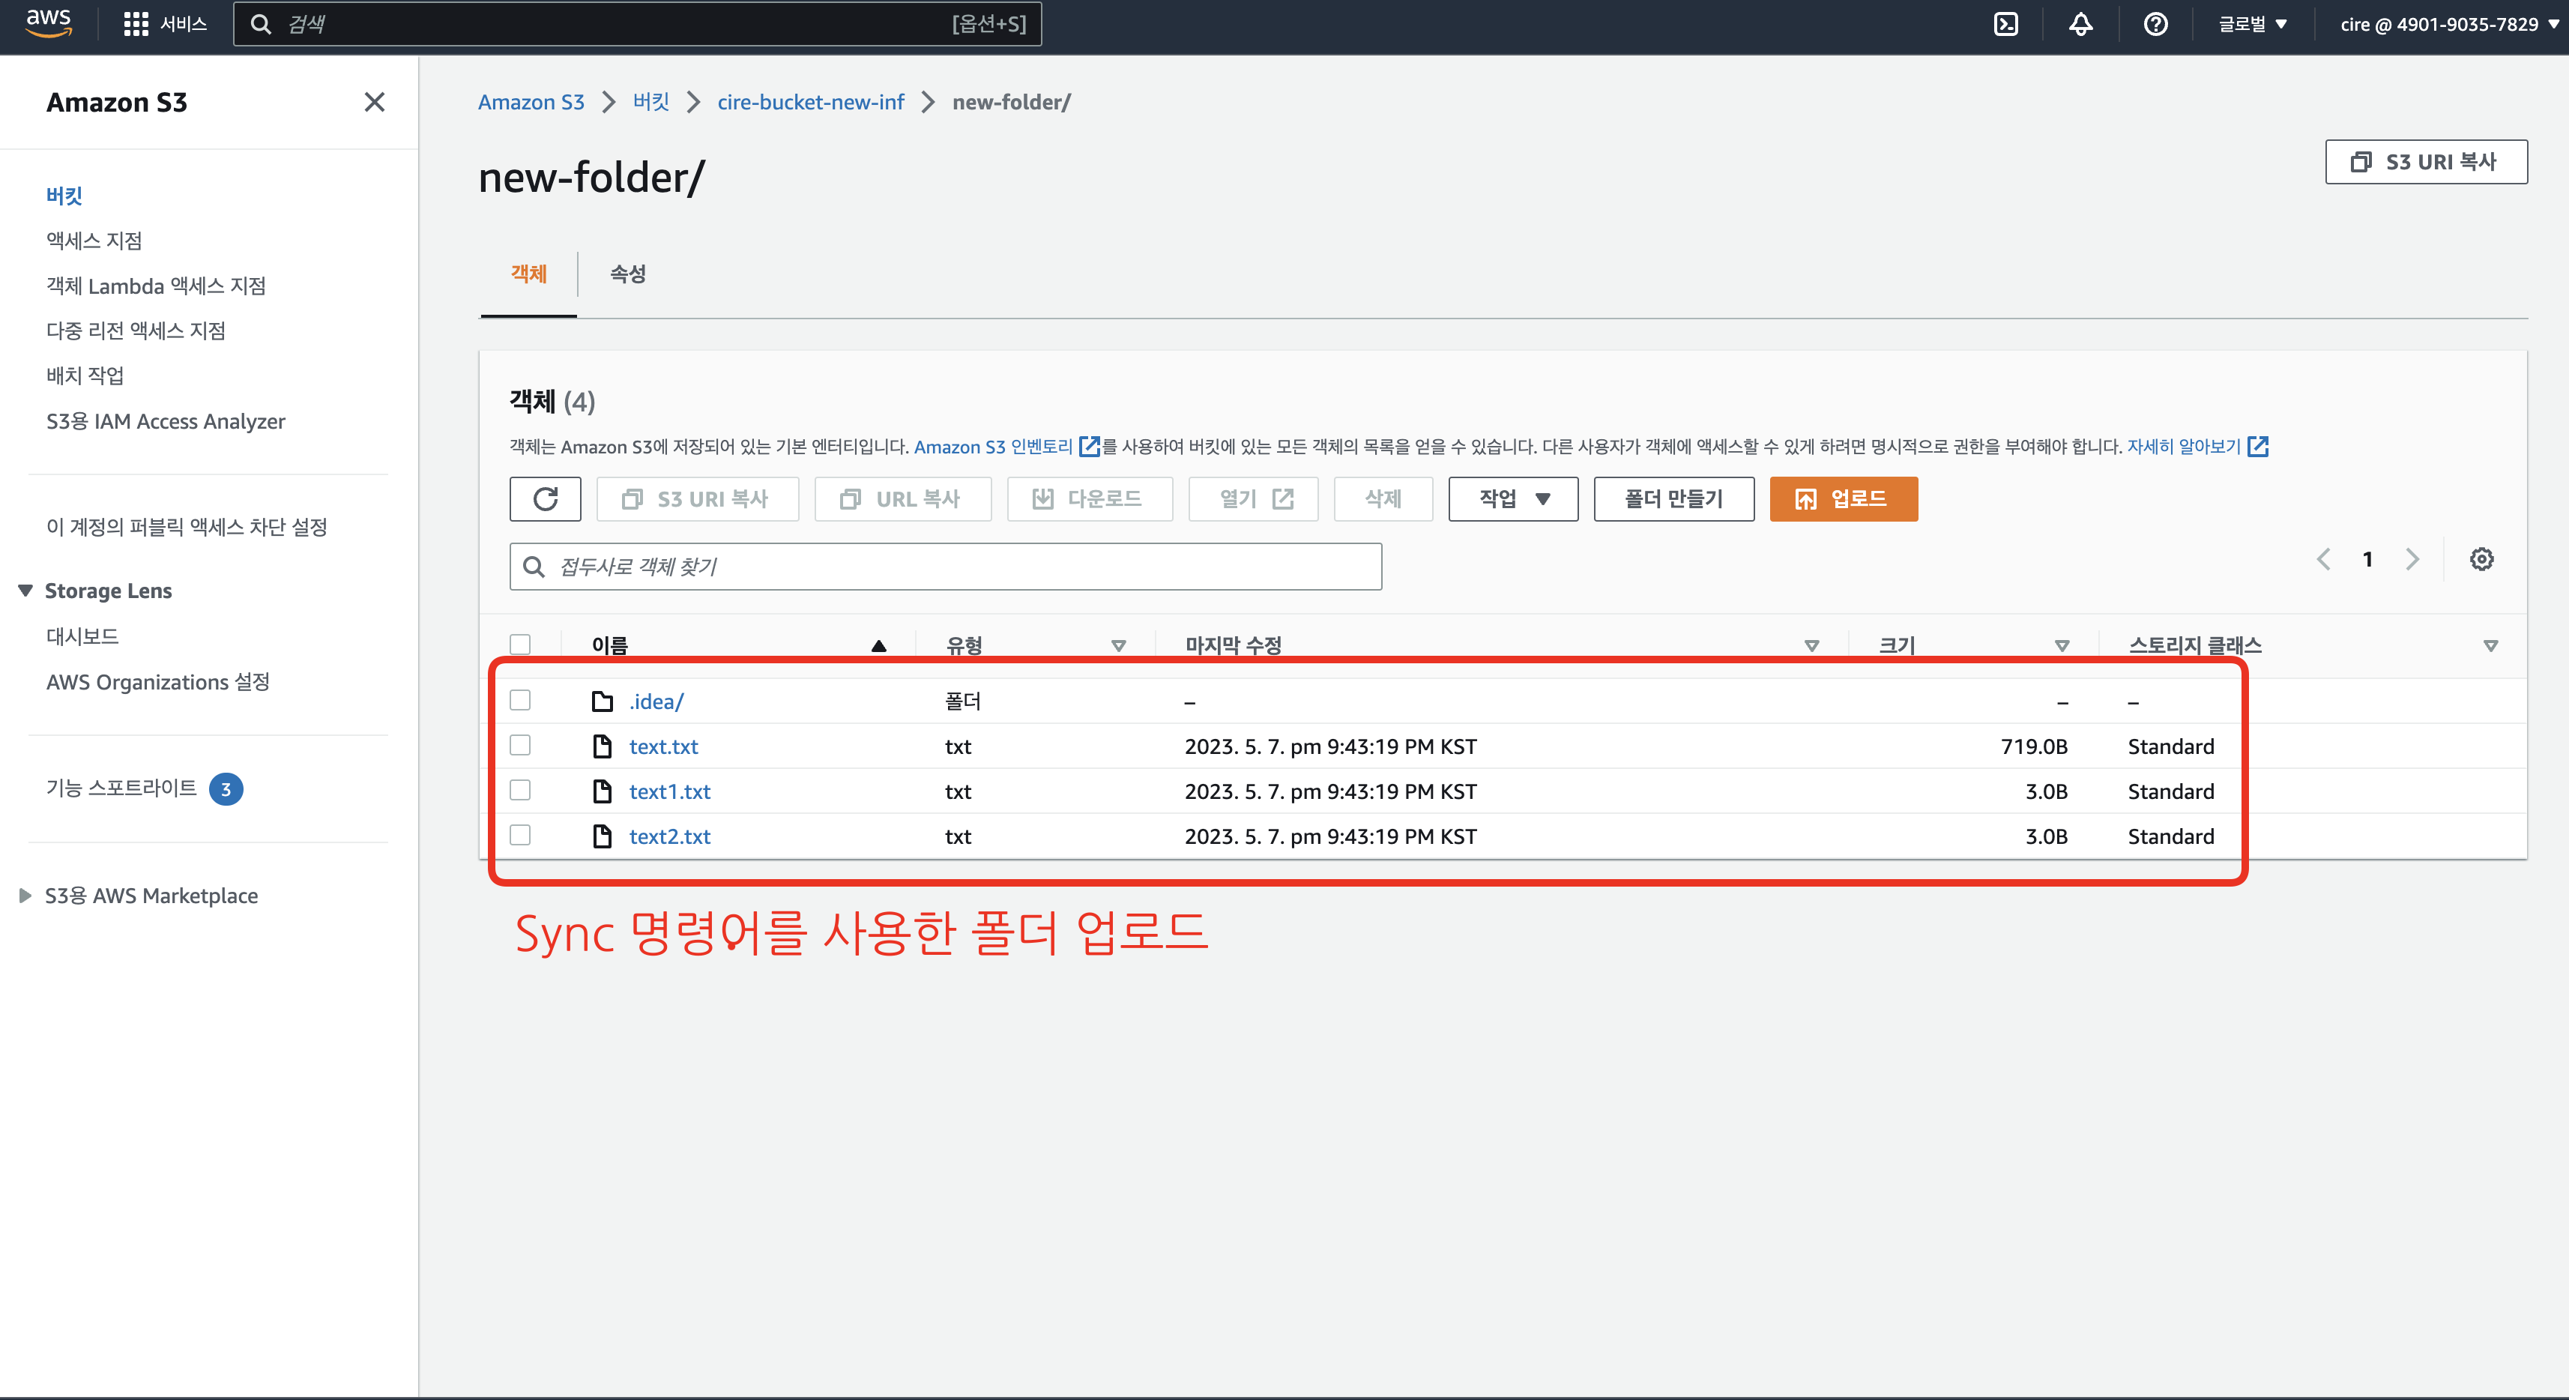Check the .idea/ folder checkbox
Screen dimensions: 2569x1400
(x=521, y=700)
